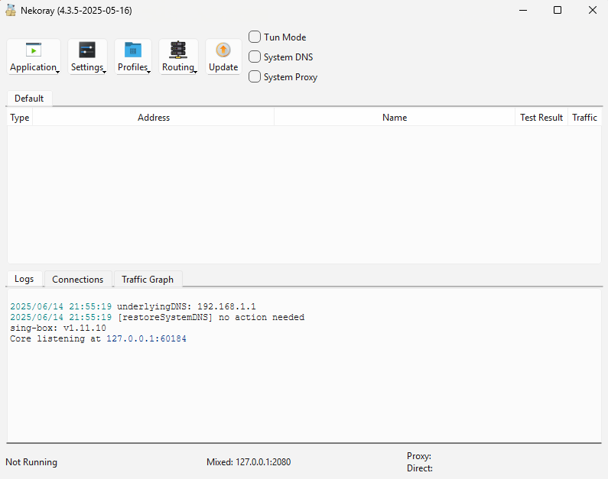Open the Routing server button
Image resolution: width=608 pixels, height=479 pixels.
pos(178,57)
